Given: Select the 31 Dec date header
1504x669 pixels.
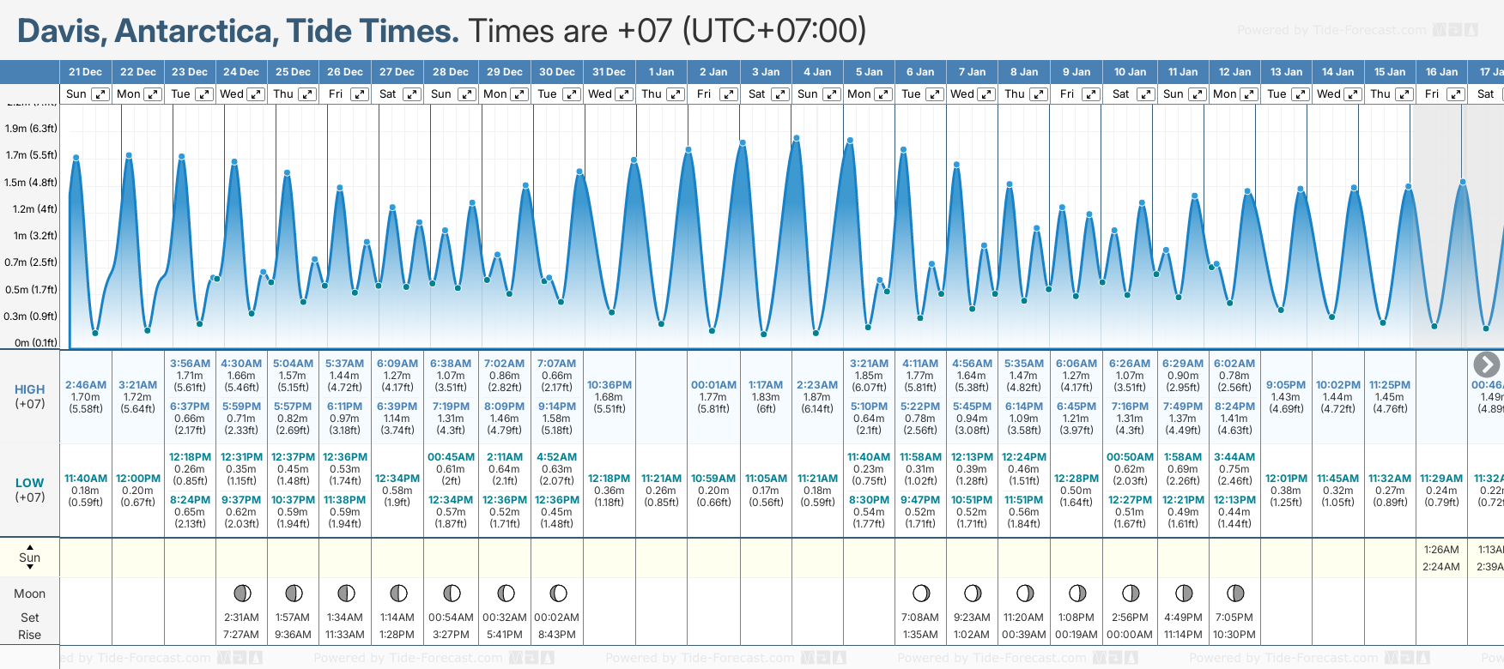Looking at the screenshot, I should (x=609, y=72).
